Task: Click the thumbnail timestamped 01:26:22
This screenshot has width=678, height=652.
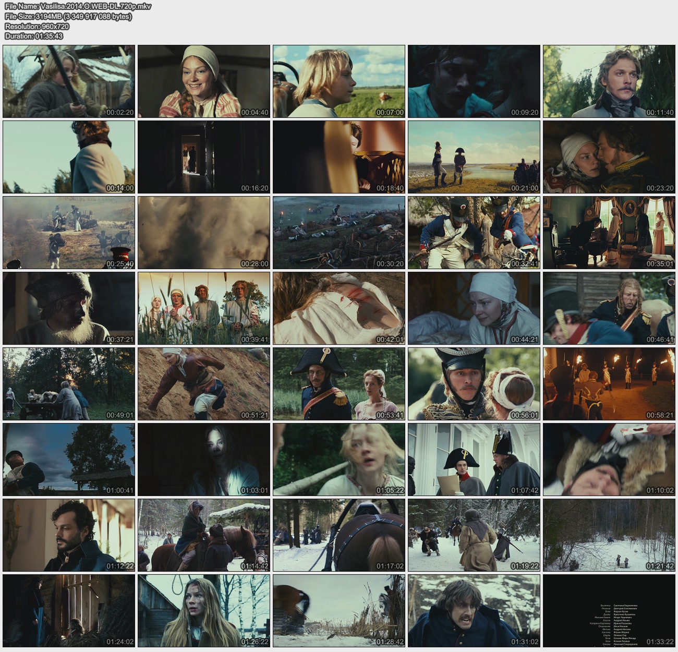Action: [x=204, y=611]
